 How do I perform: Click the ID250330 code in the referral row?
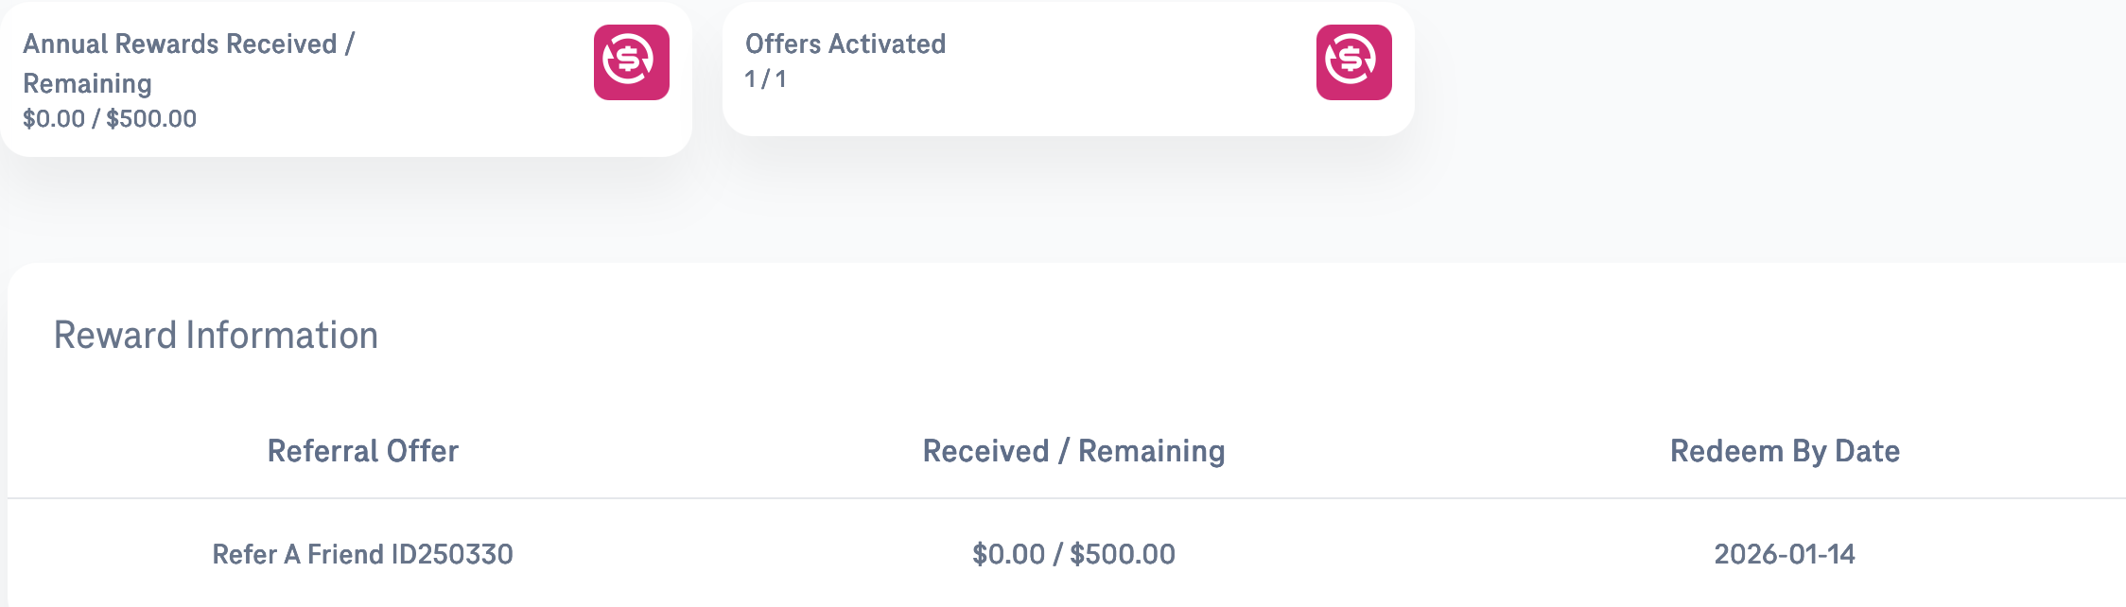tap(452, 554)
